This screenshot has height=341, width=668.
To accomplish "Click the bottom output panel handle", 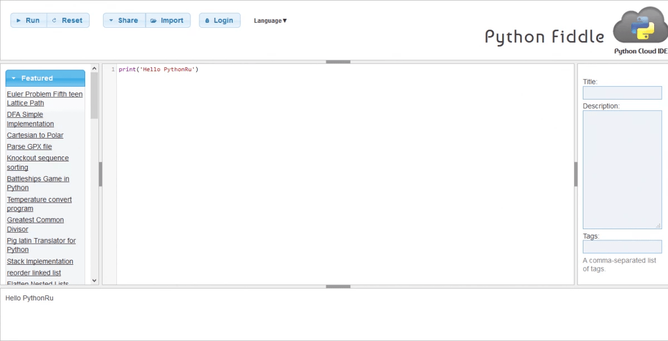I will [x=338, y=286].
